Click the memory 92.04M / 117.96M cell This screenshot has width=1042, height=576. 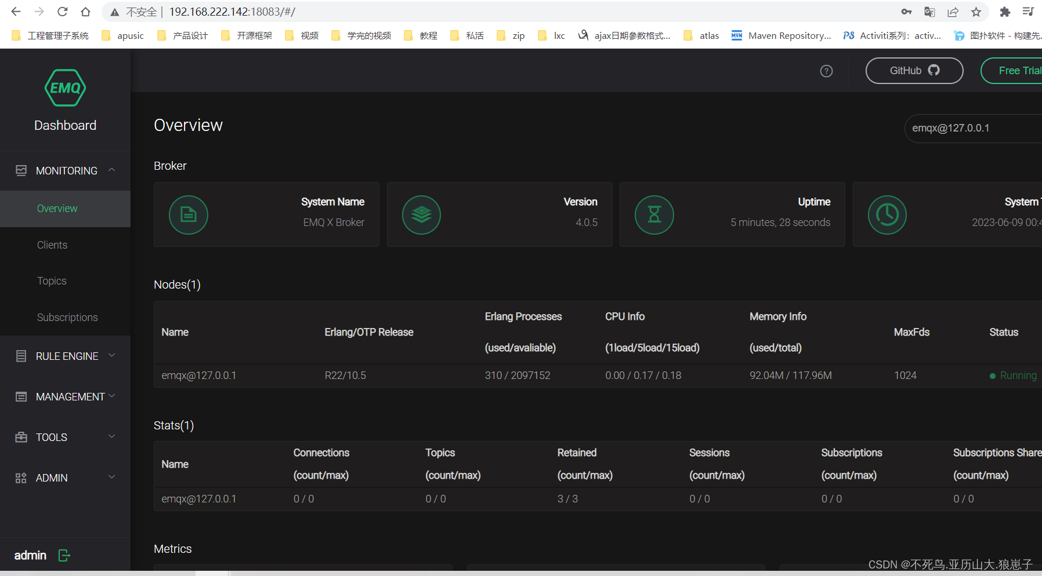point(791,376)
